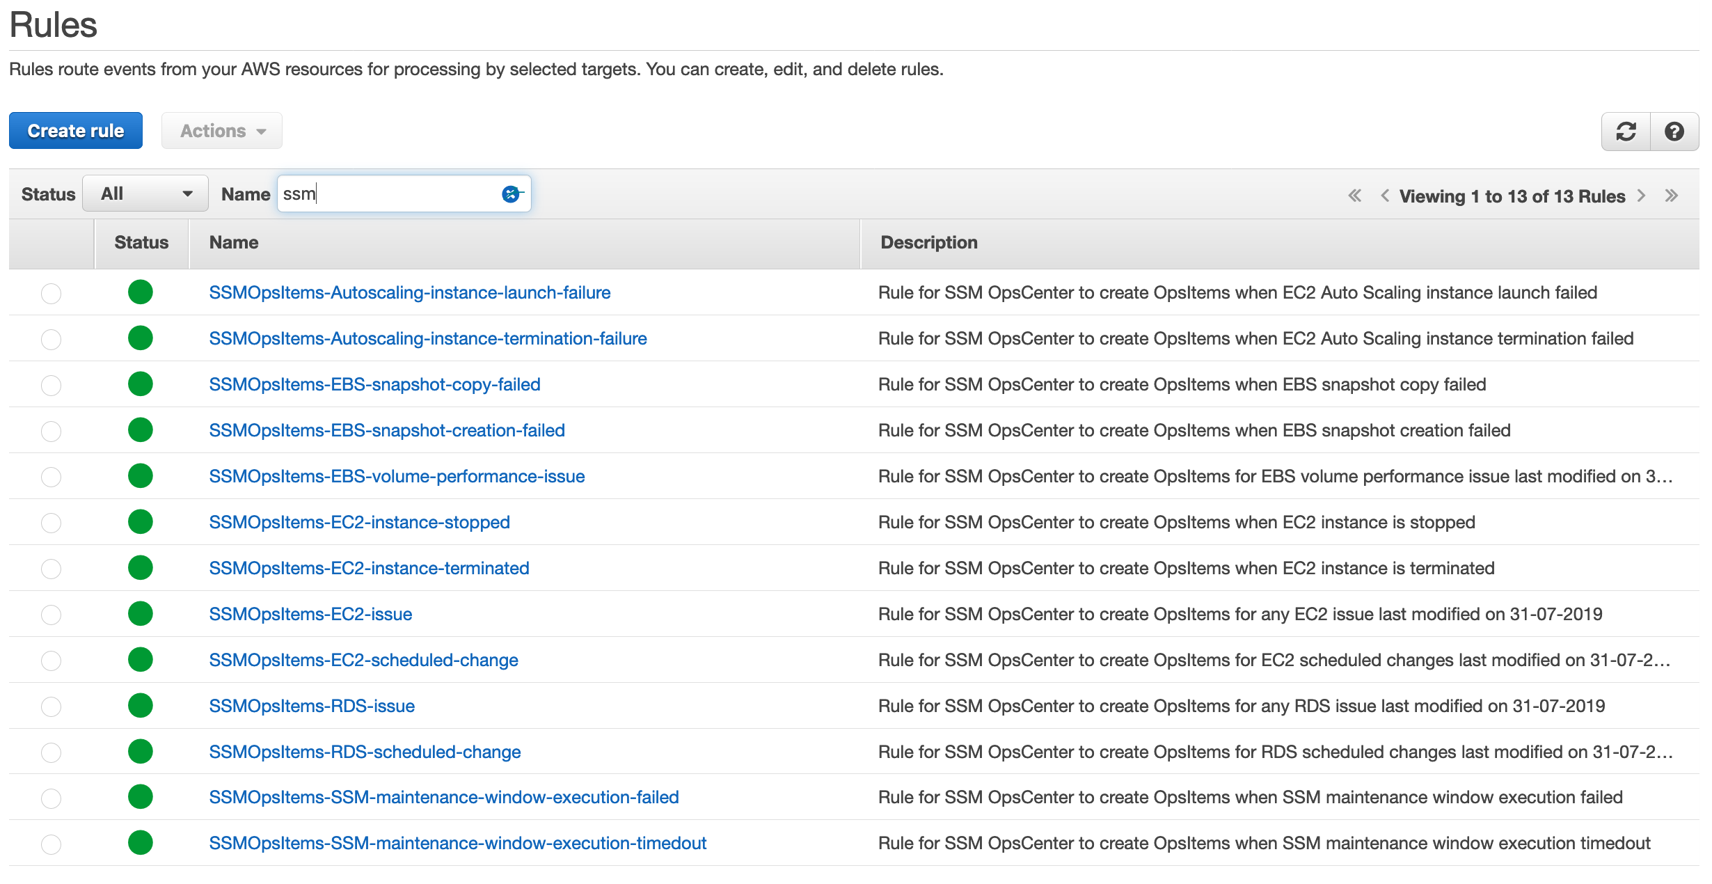
Task: Open SSMOpsItems-SSM-maintenance-window-execution-timedout link
Action: 458,844
